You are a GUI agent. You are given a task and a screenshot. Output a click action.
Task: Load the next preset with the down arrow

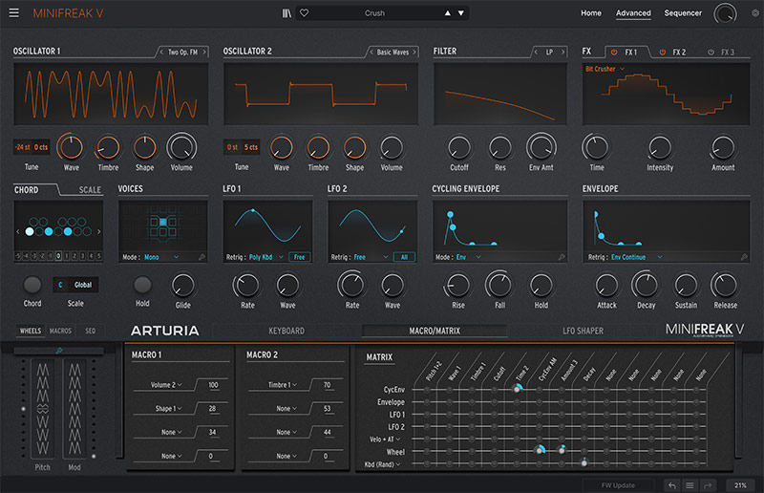click(462, 13)
